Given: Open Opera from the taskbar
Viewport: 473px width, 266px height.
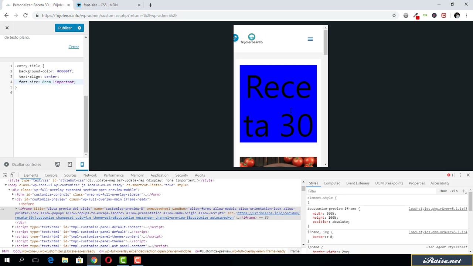Looking at the screenshot, I should [x=108, y=260].
